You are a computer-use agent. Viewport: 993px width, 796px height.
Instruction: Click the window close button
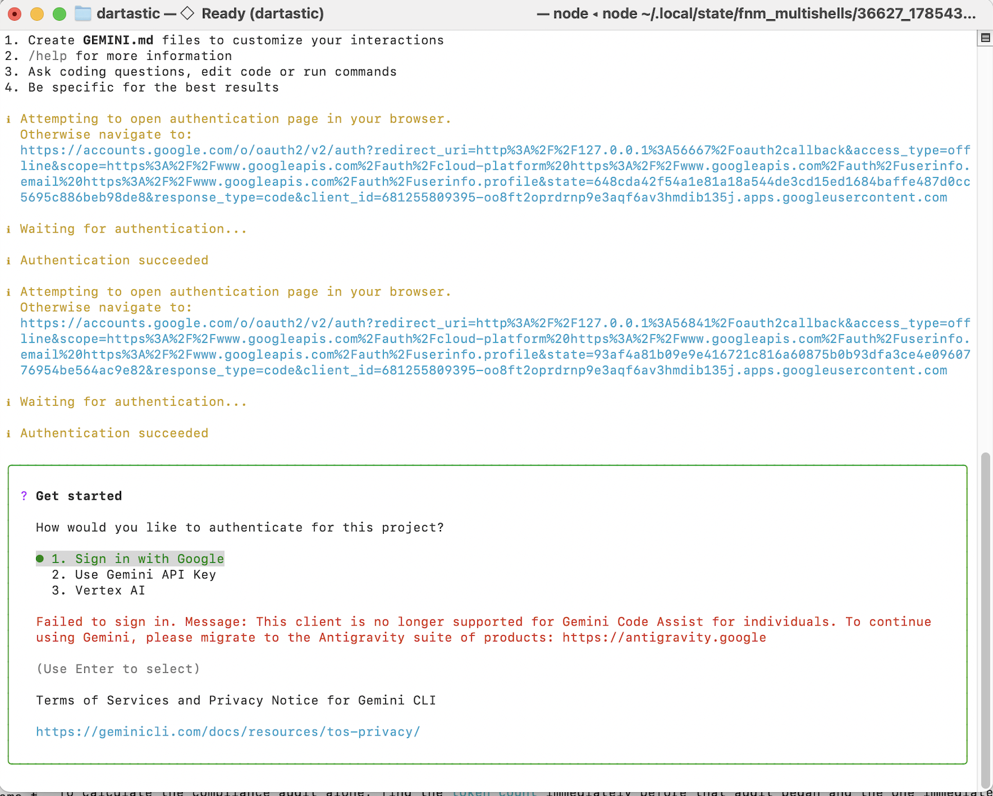tap(14, 14)
